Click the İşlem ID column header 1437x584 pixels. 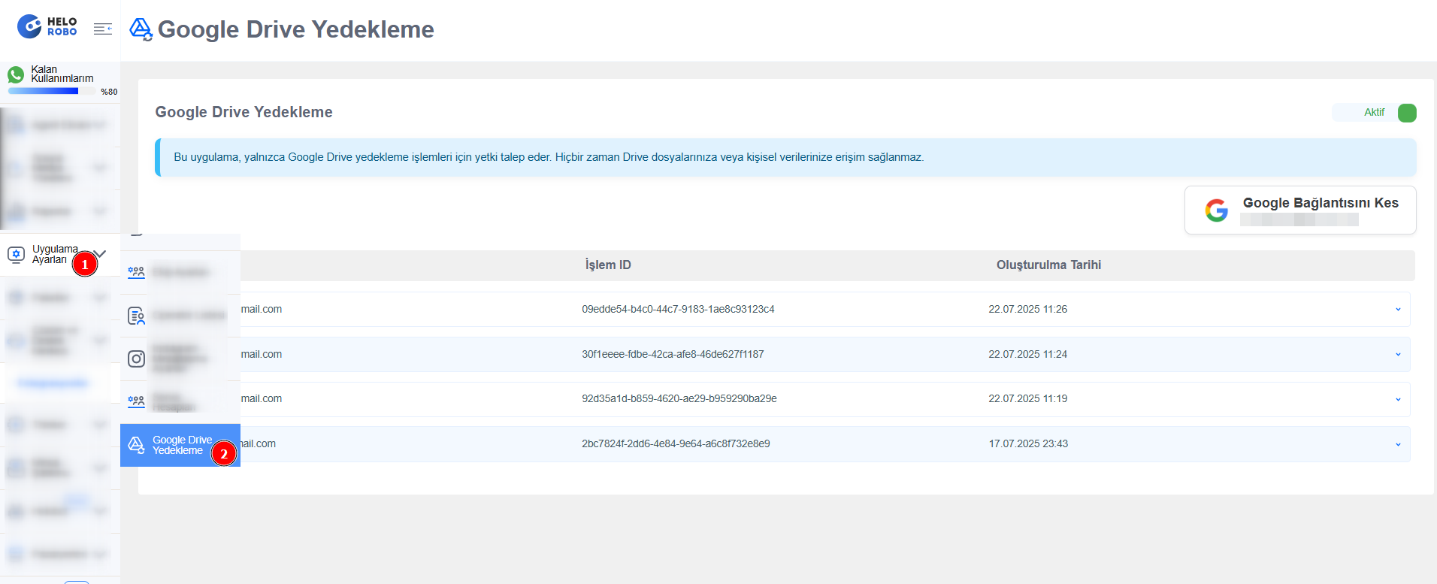coord(608,265)
